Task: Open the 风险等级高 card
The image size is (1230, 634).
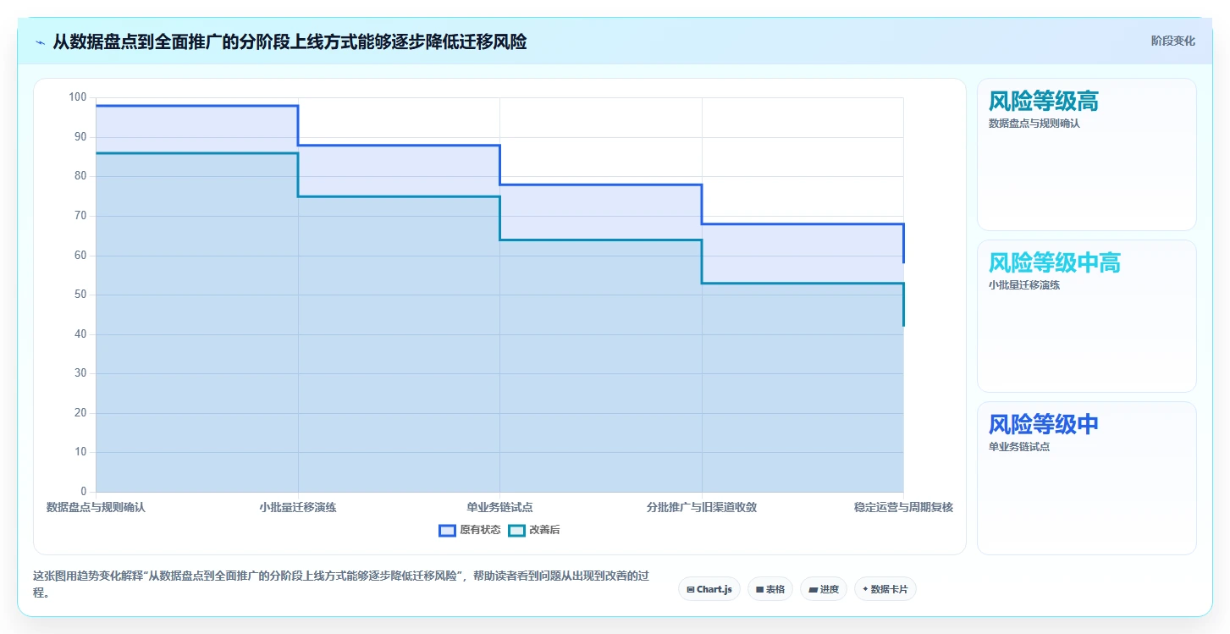Action: coord(1087,154)
